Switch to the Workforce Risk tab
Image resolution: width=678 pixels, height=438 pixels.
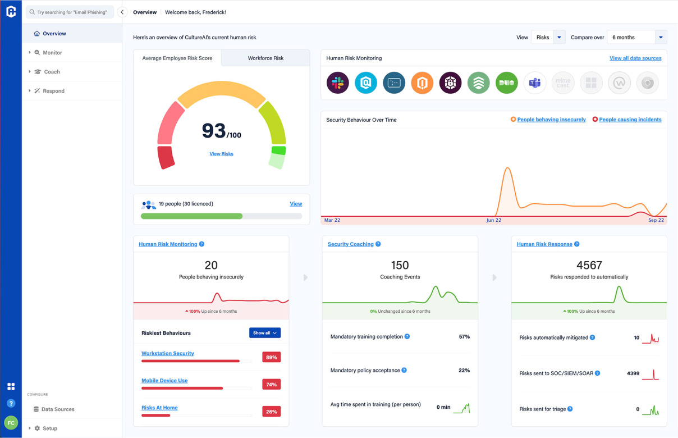[265, 58]
